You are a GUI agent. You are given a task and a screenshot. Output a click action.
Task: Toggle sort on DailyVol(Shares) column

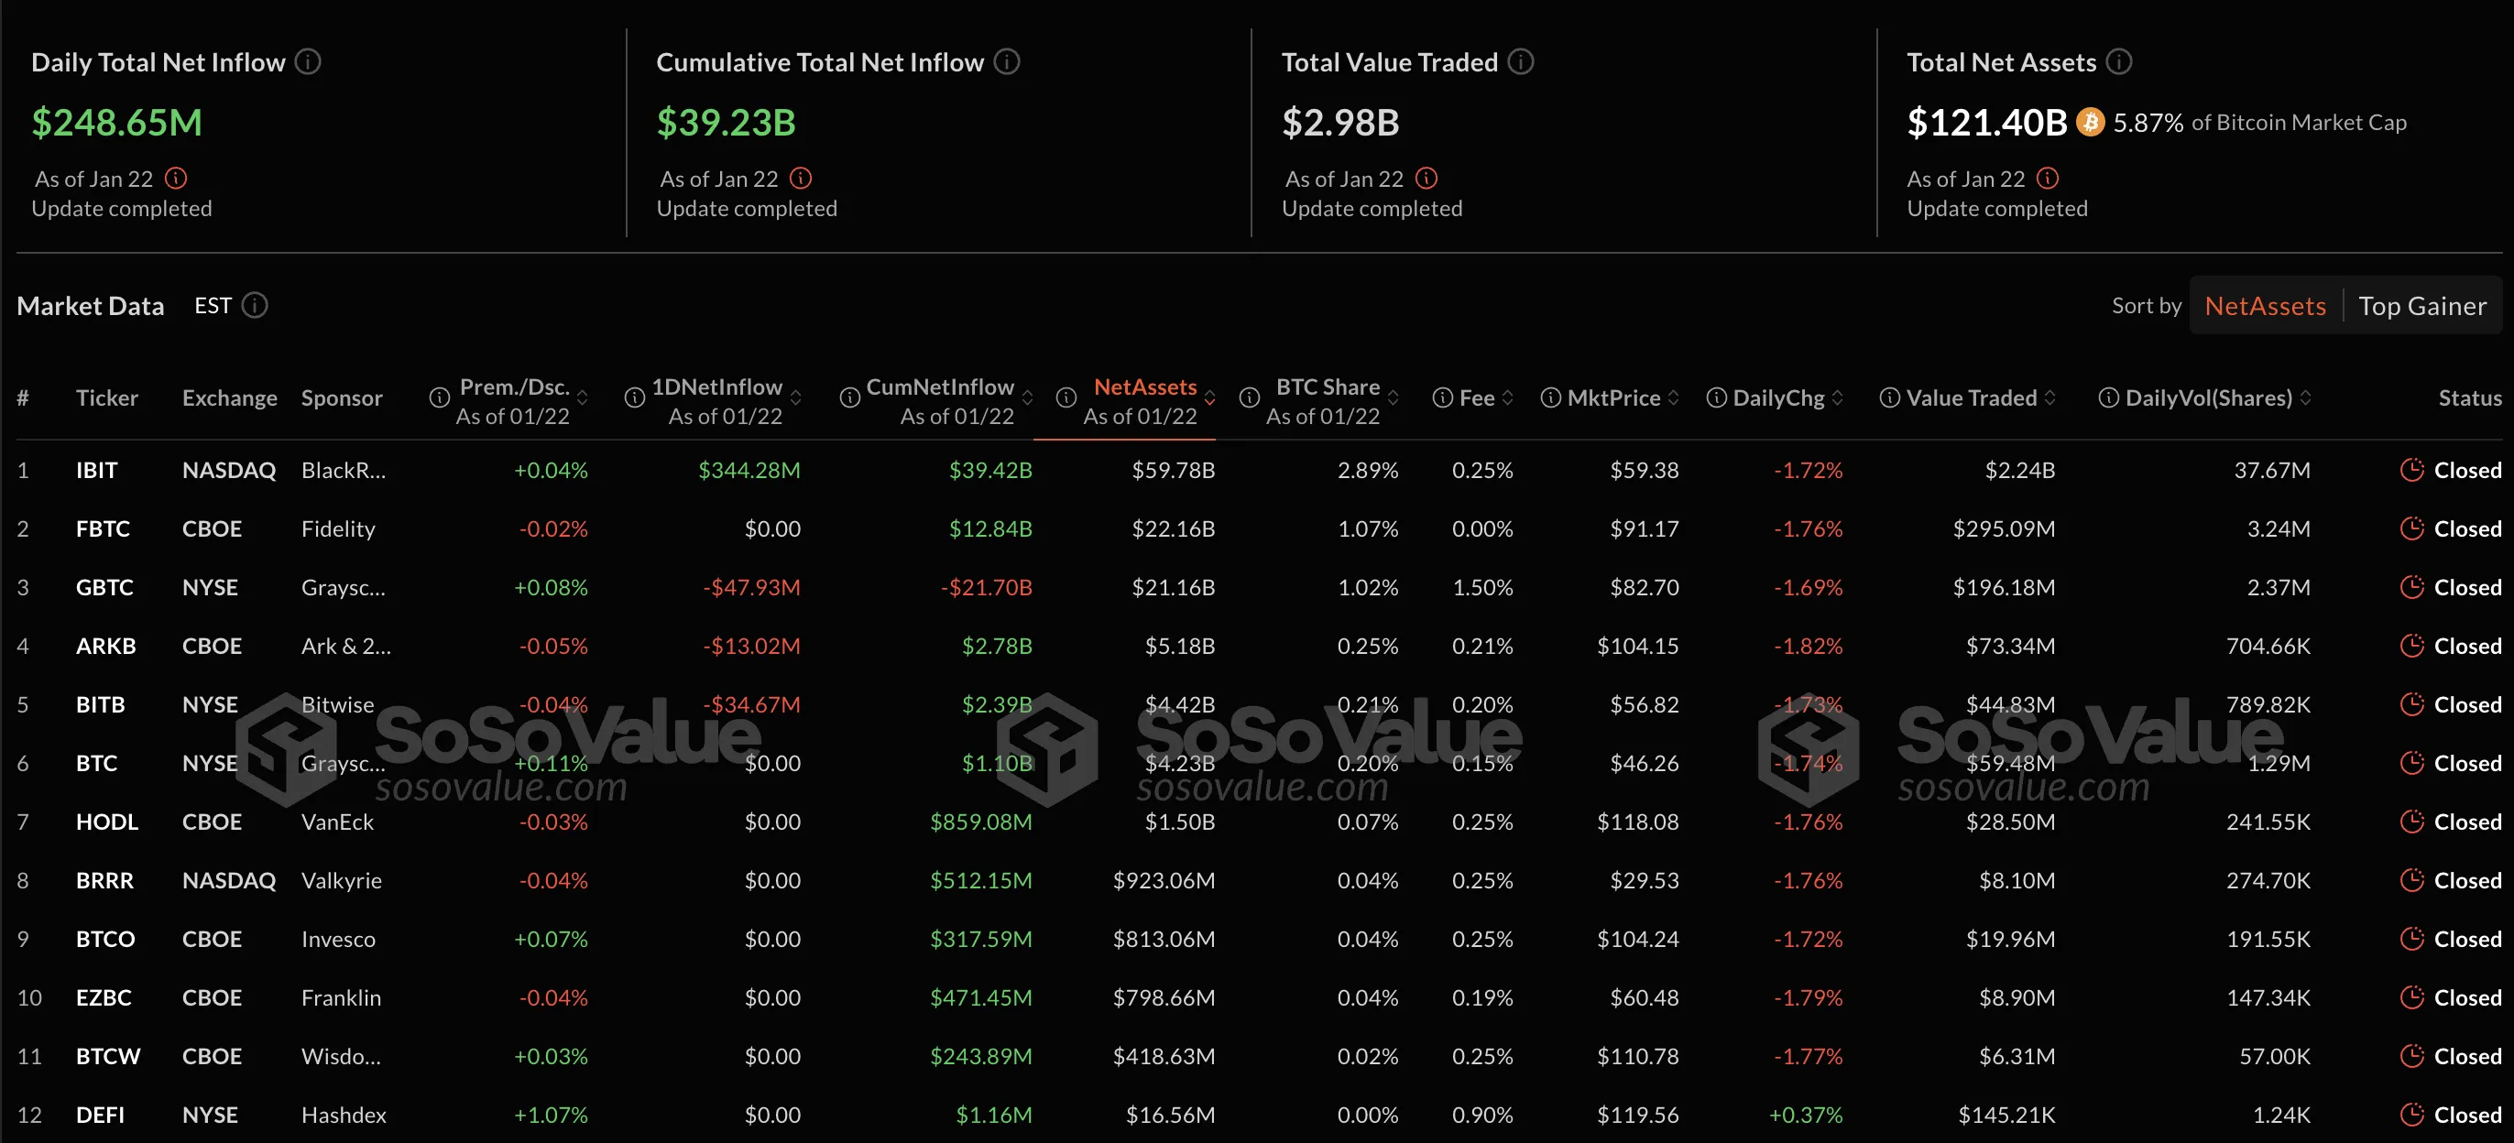pyautogui.click(x=2306, y=397)
